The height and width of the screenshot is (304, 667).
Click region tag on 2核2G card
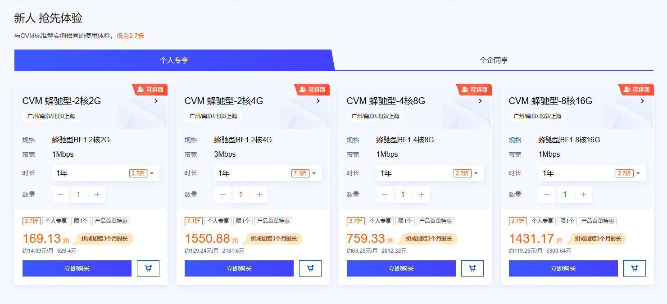coord(51,116)
